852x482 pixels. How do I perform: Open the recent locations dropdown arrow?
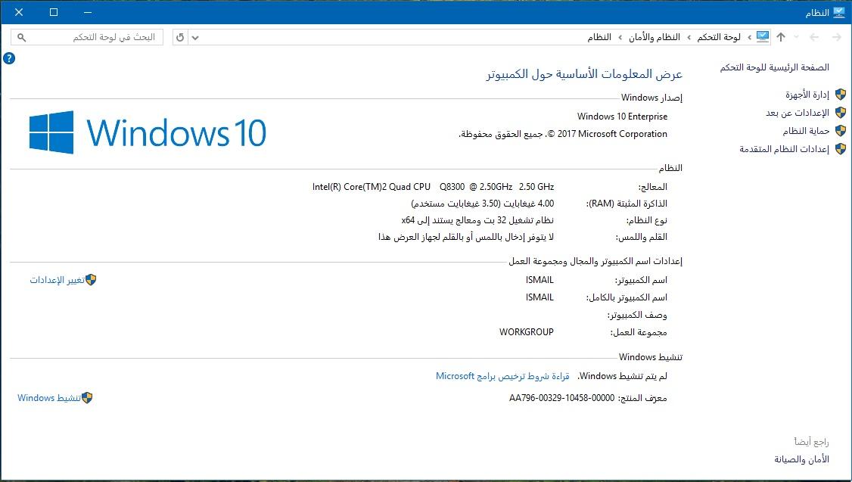797,37
